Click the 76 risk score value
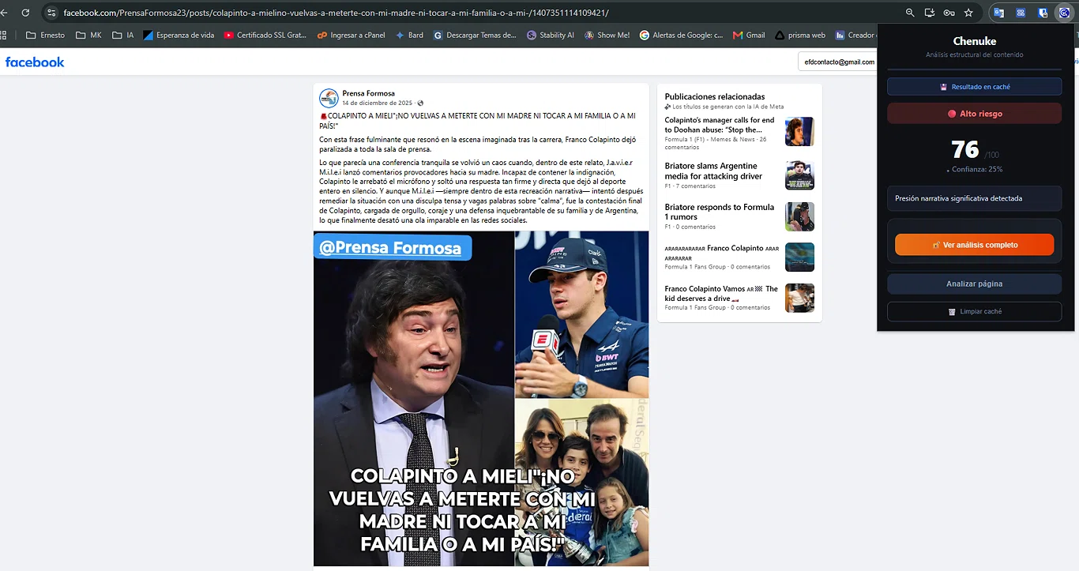This screenshot has width=1079, height=571. [965, 149]
